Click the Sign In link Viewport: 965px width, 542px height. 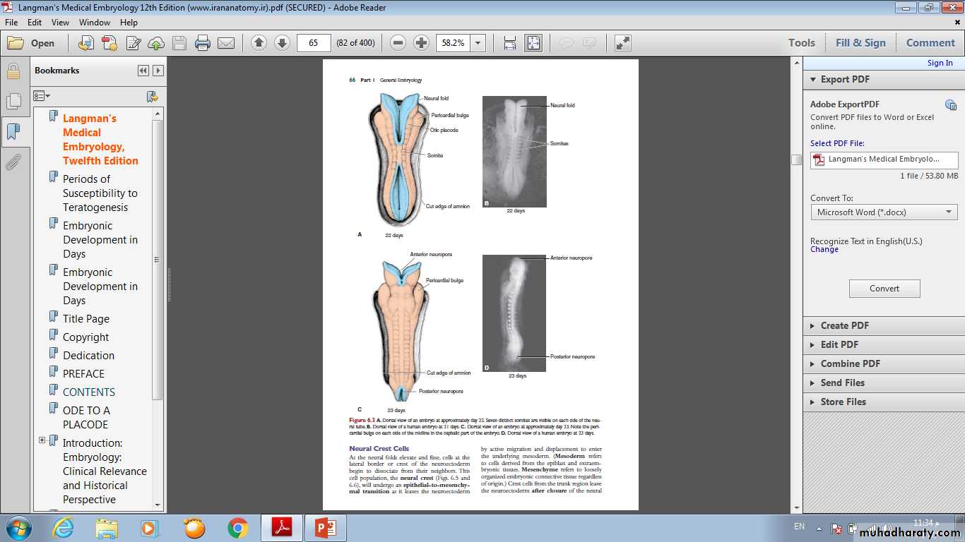[x=939, y=63]
